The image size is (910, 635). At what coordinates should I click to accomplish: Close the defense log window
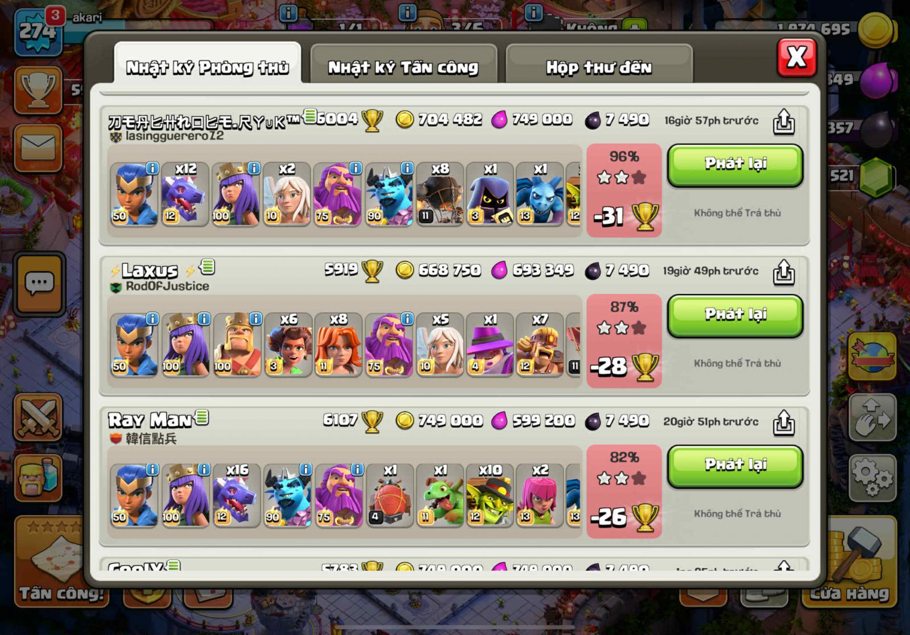796,57
